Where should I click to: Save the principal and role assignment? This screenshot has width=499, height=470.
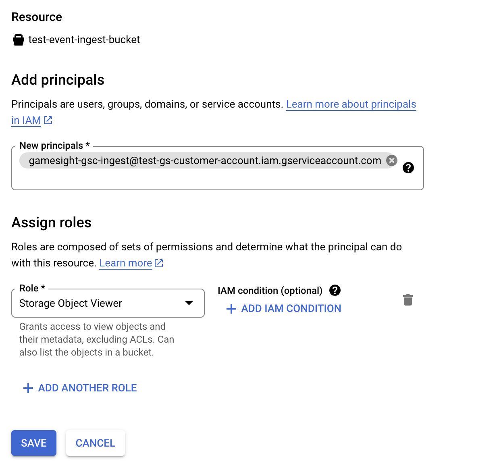click(x=34, y=443)
